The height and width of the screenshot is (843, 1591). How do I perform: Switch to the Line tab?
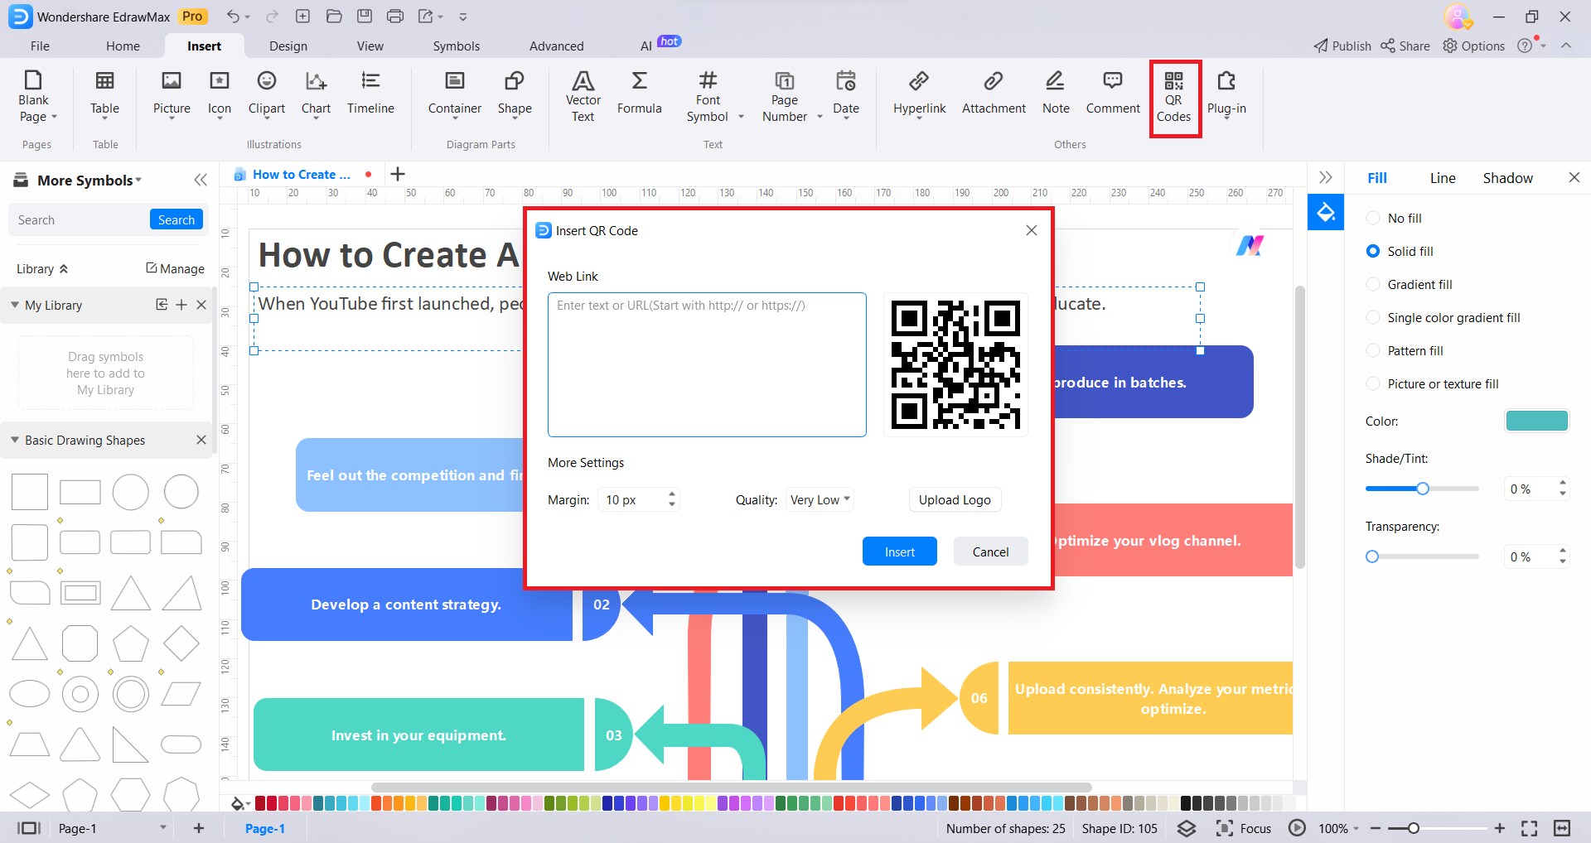[x=1443, y=178]
